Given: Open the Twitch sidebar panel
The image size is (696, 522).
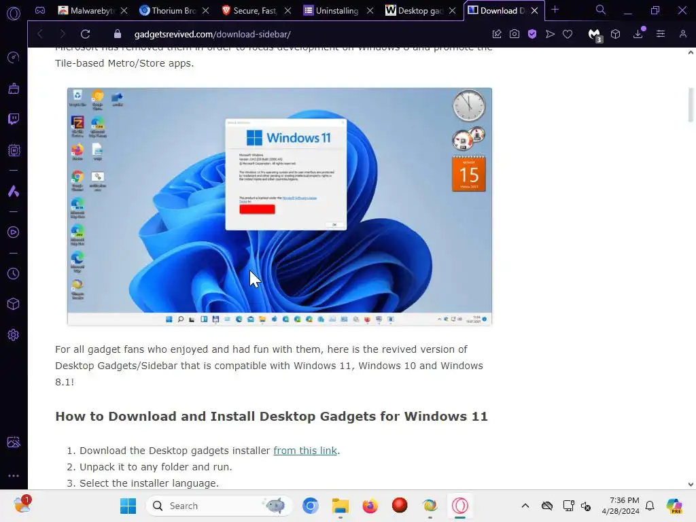Looking at the screenshot, I should click(x=14, y=119).
